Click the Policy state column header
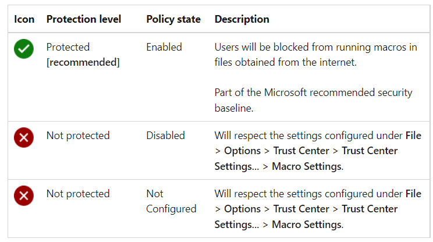This screenshot has width=433, height=242. pyautogui.click(x=173, y=19)
